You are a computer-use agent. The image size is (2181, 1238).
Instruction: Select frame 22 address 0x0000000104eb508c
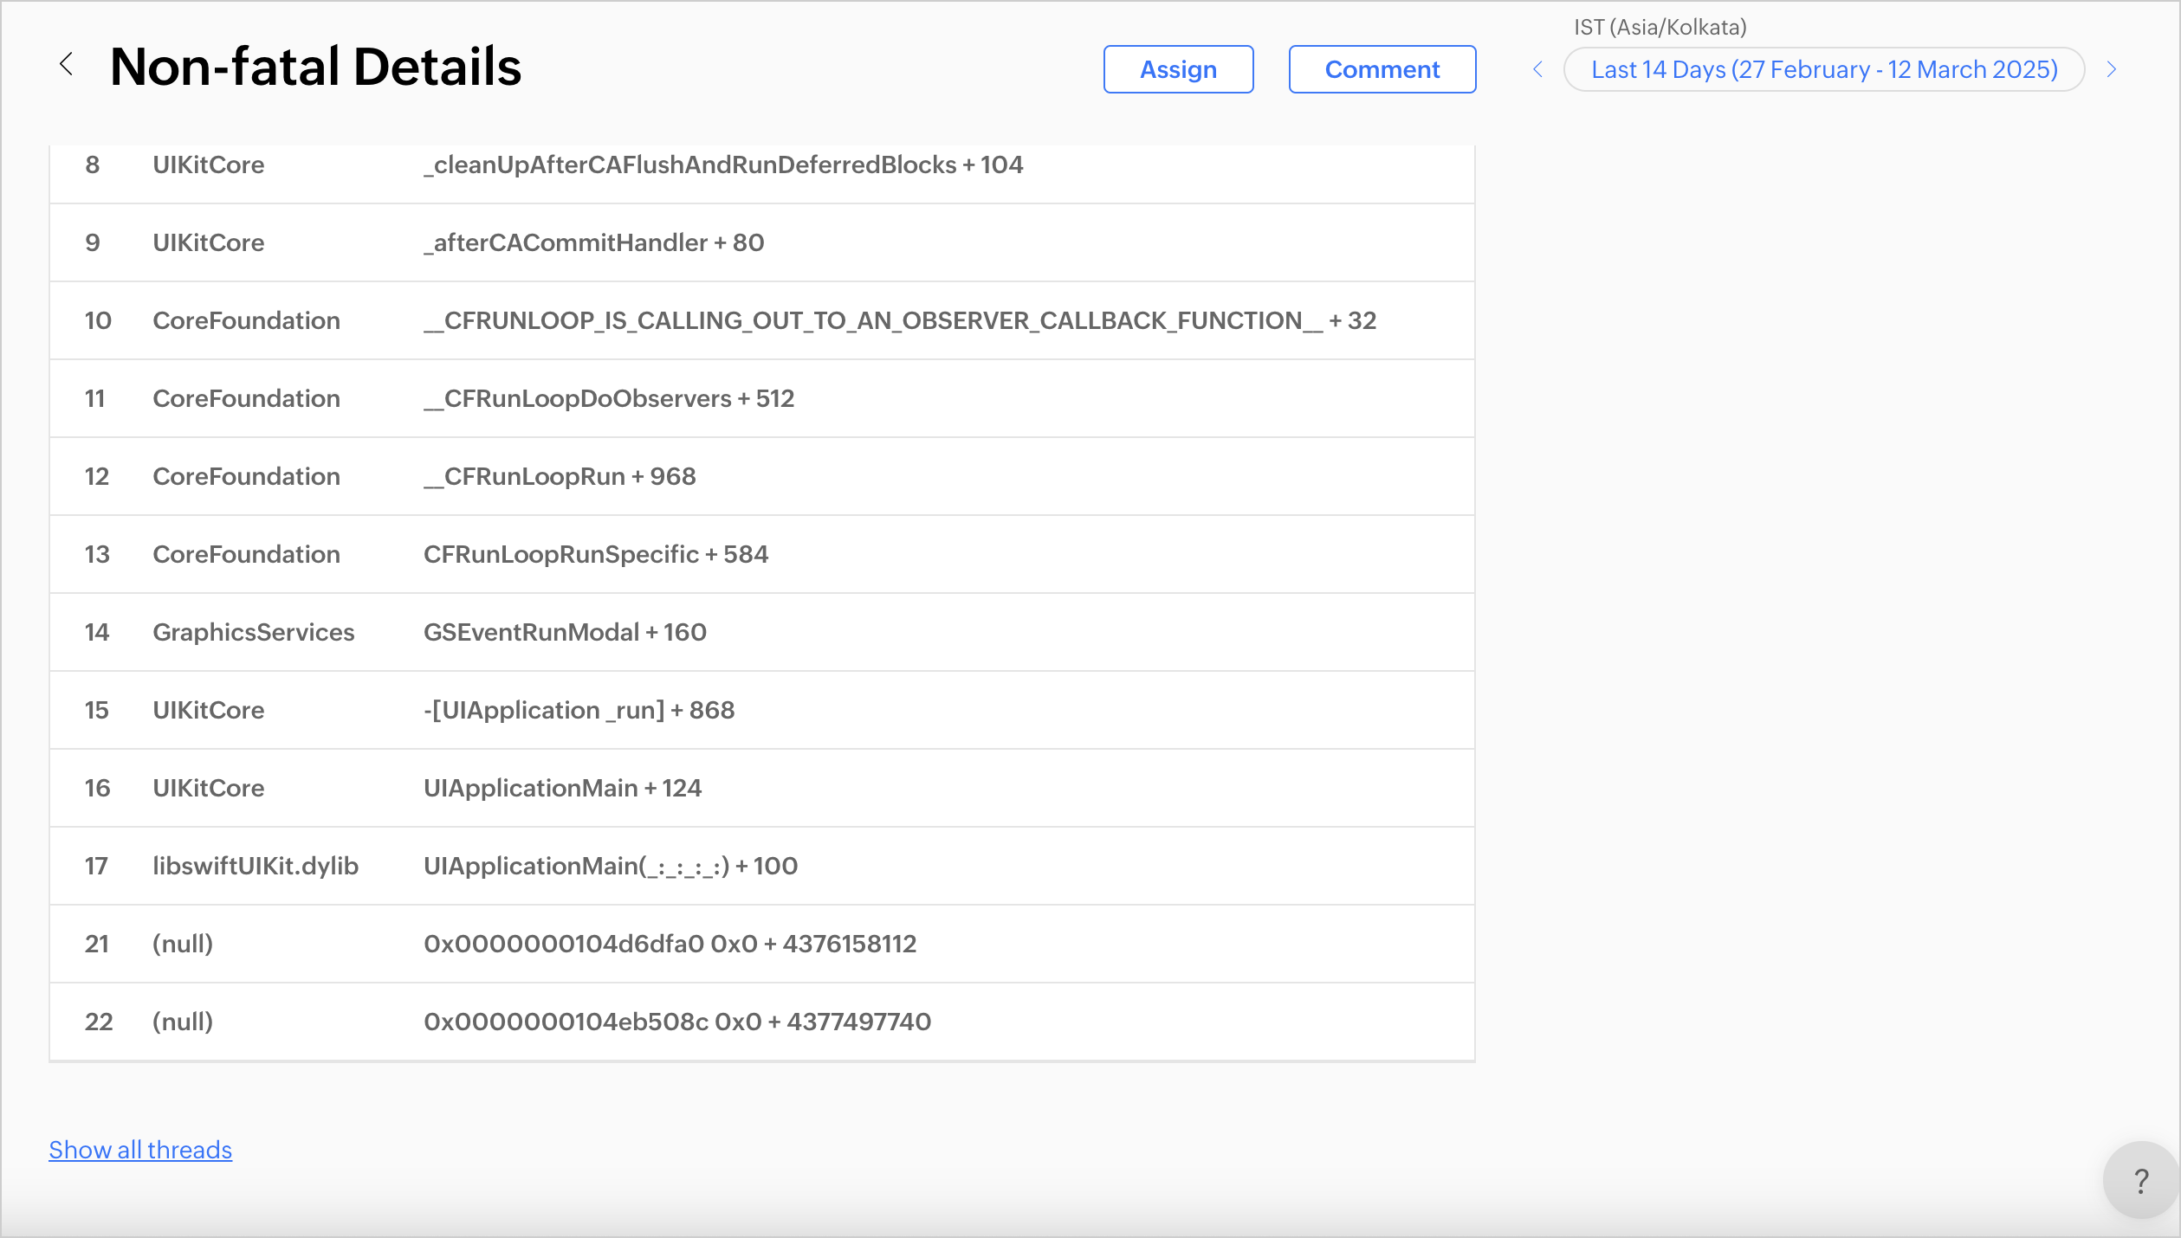pyautogui.click(x=676, y=1022)
